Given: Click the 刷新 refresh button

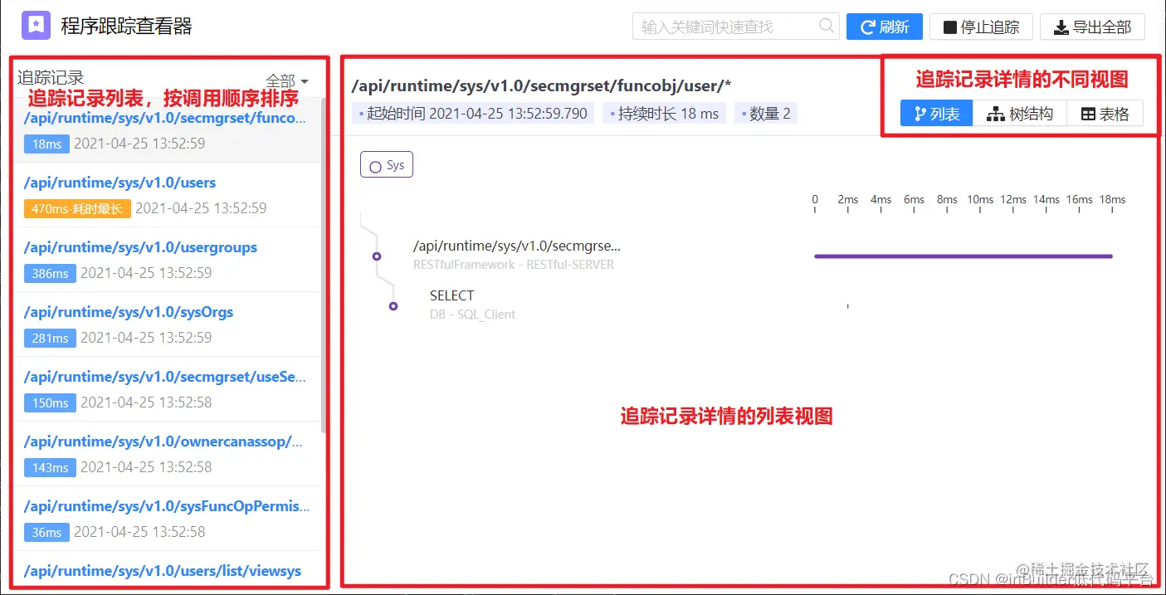Looking at the screenshot, I should pyautogui.click(x=885, y=27).
